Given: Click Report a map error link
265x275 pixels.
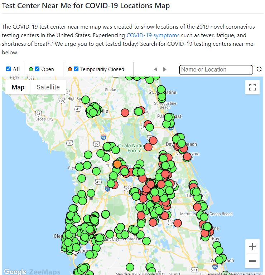Looking at the screenshot, I should tap(246, 274).
